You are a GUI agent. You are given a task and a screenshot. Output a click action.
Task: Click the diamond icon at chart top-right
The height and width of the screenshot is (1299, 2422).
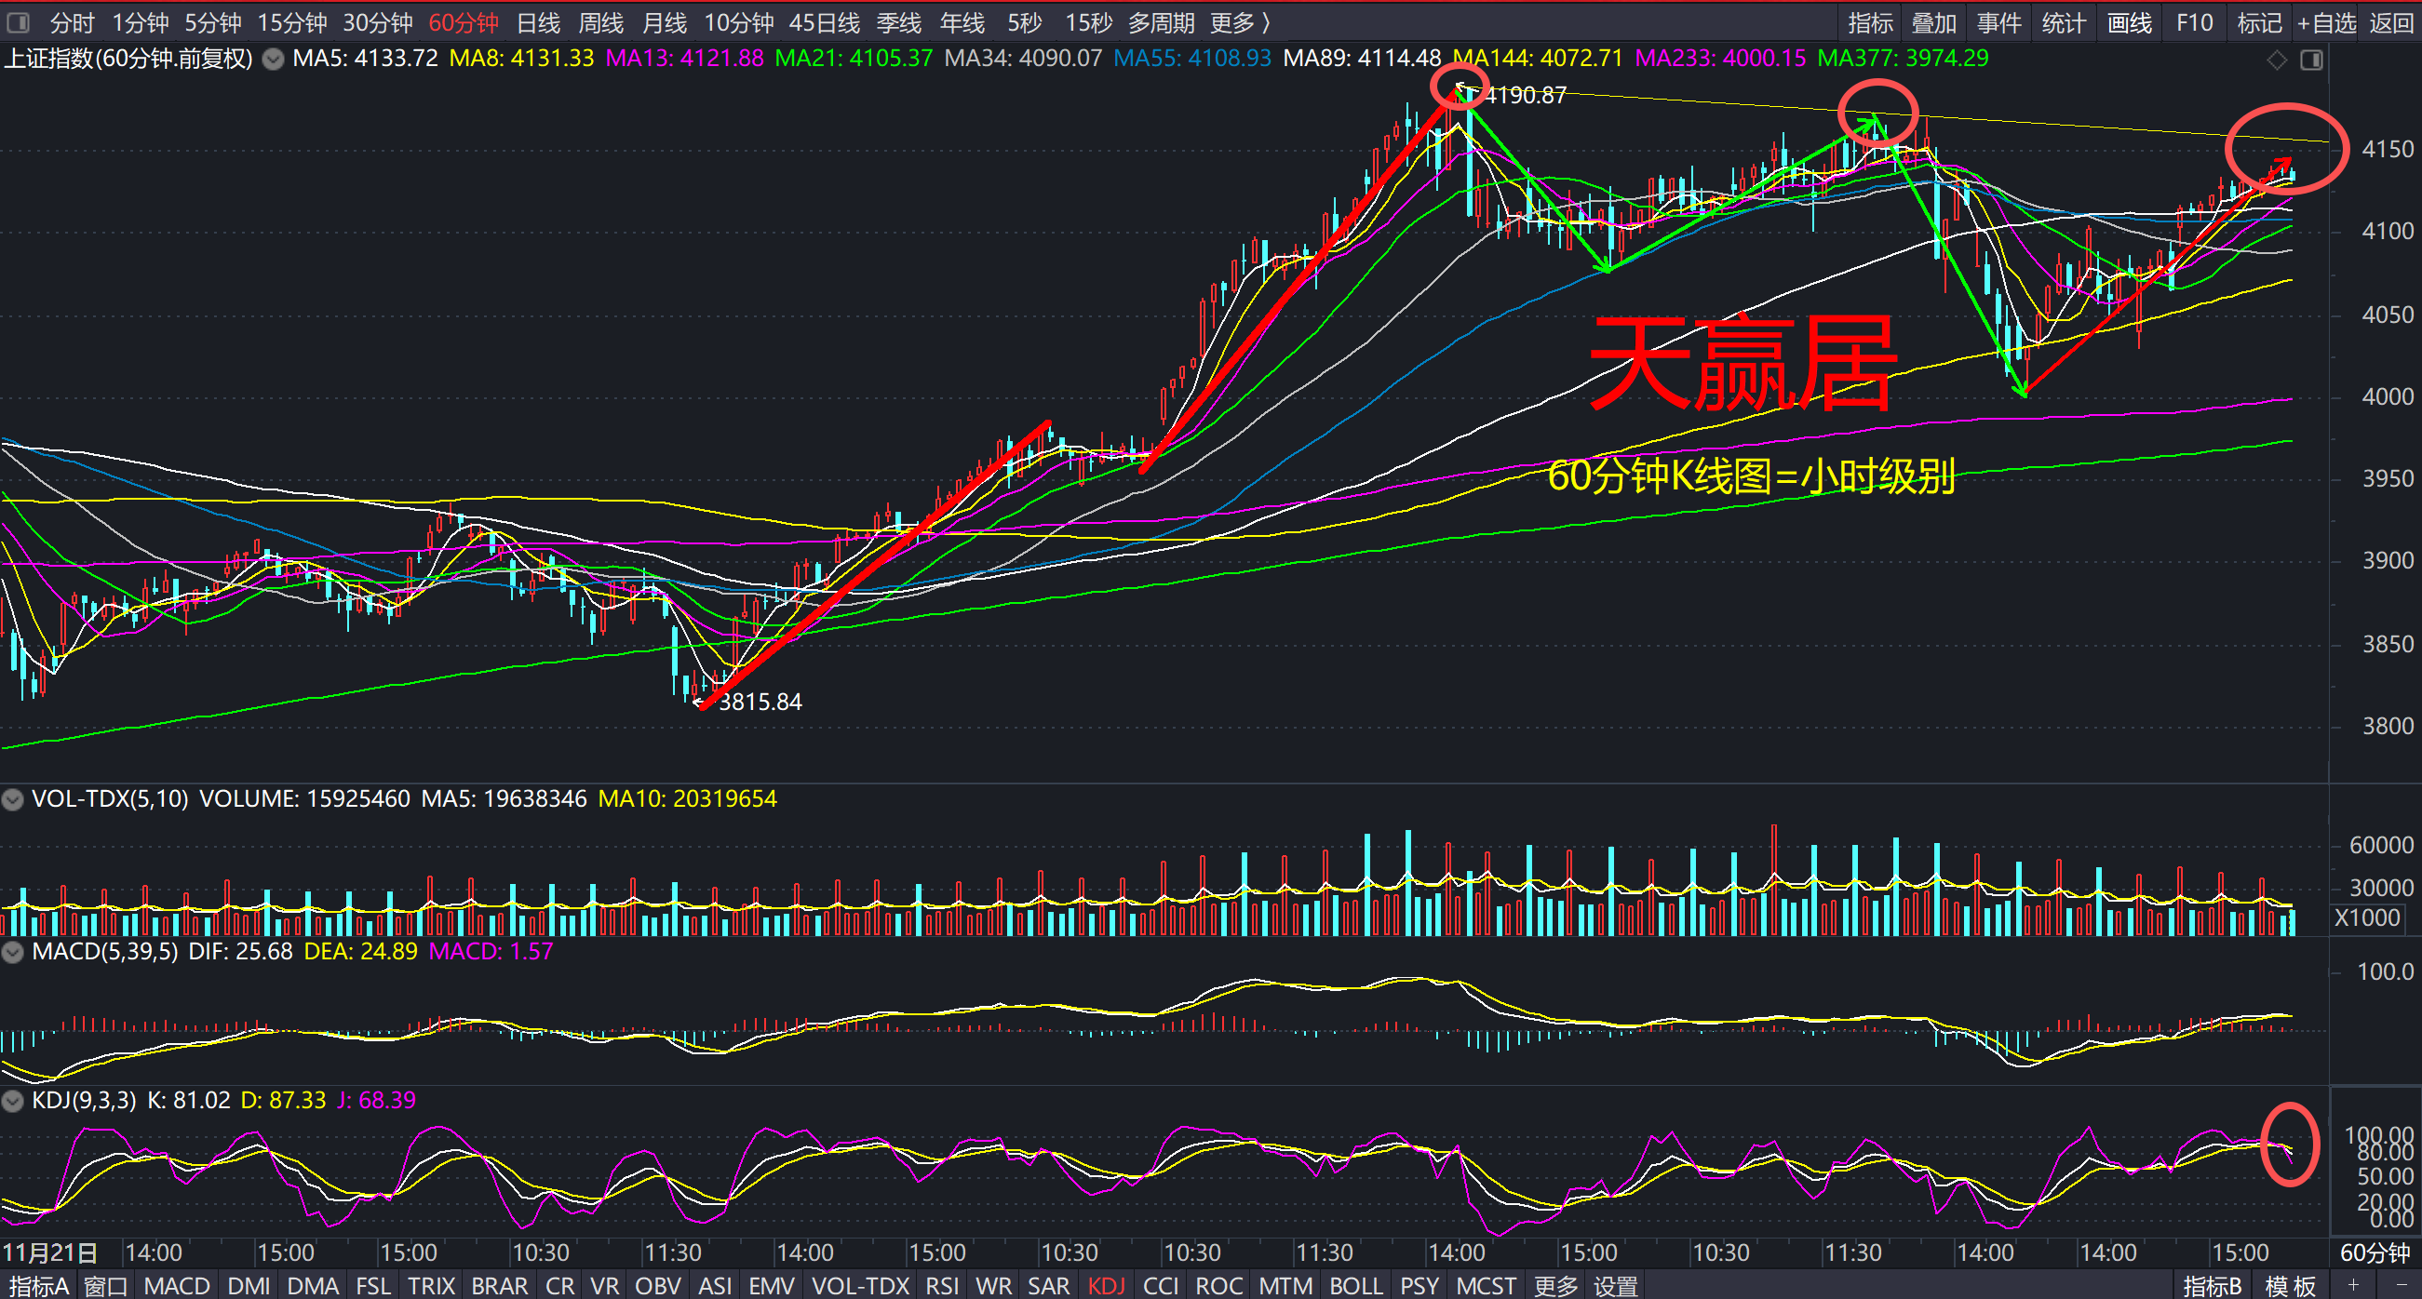click(x=2276, y=60)
